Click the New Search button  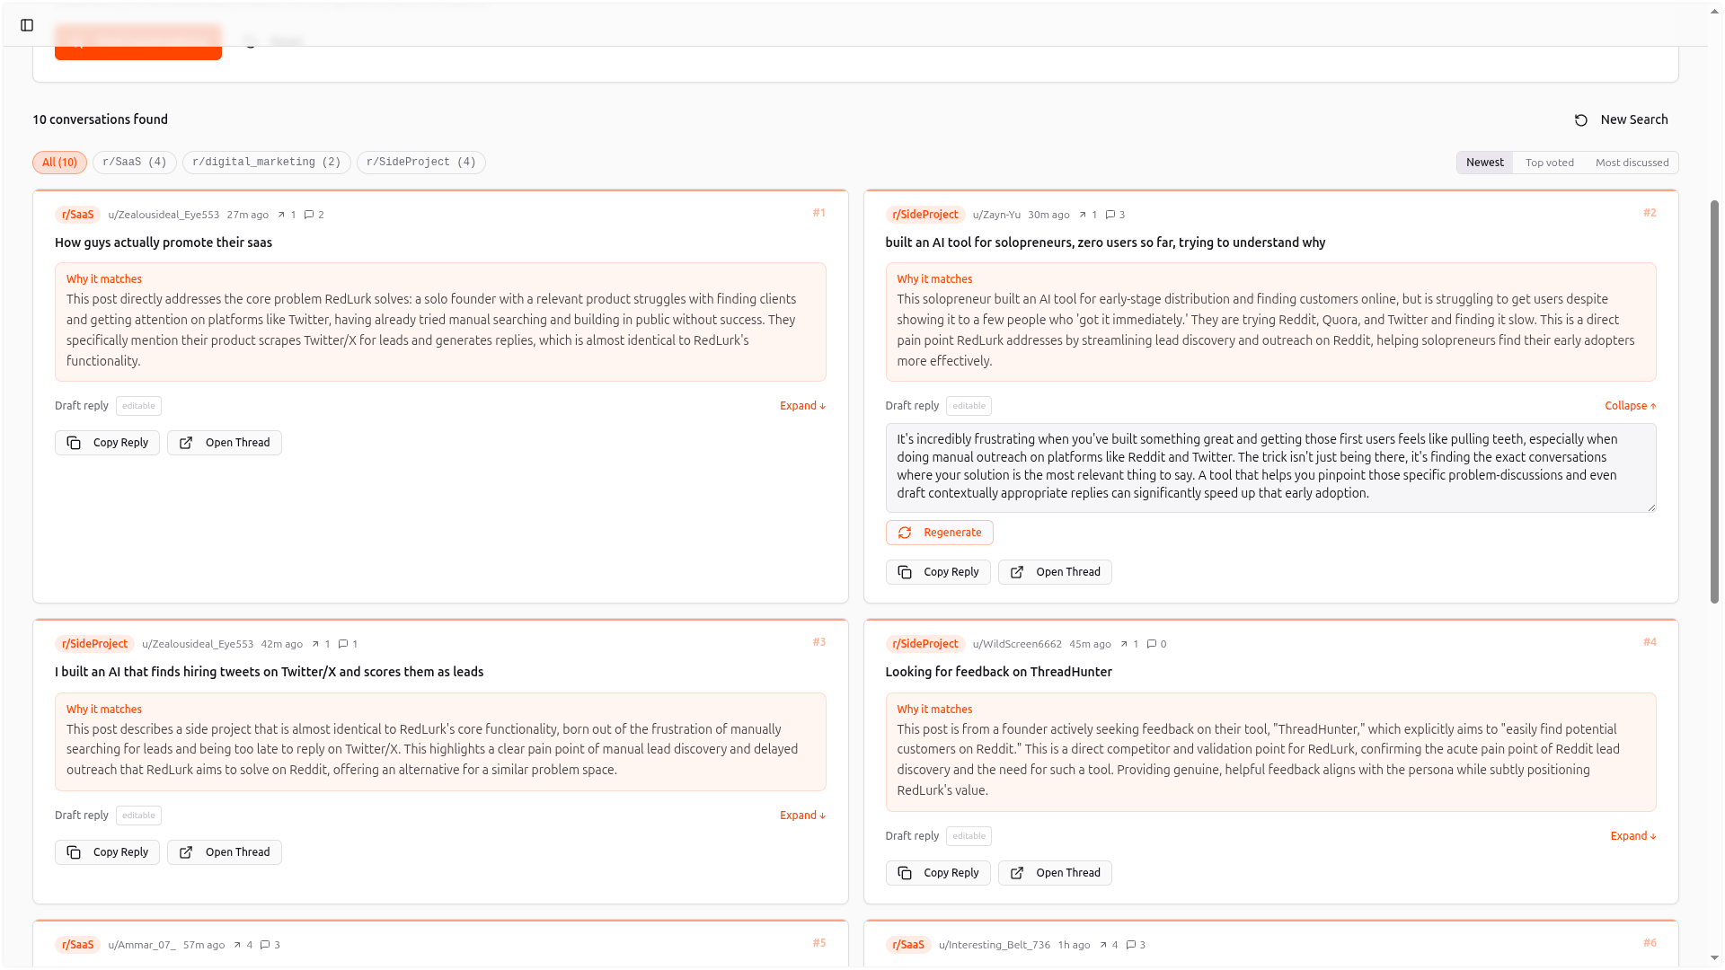point(1633,119)
